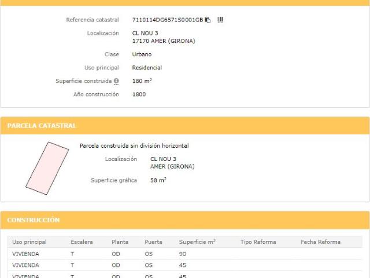
Task: Click the info icon by Superficie construida
Action: tap(116, 81)
